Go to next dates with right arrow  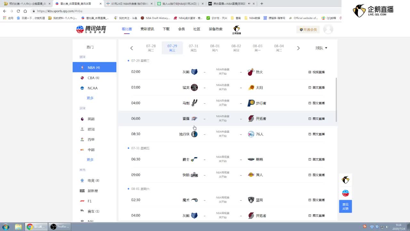[x=298, y=48]
